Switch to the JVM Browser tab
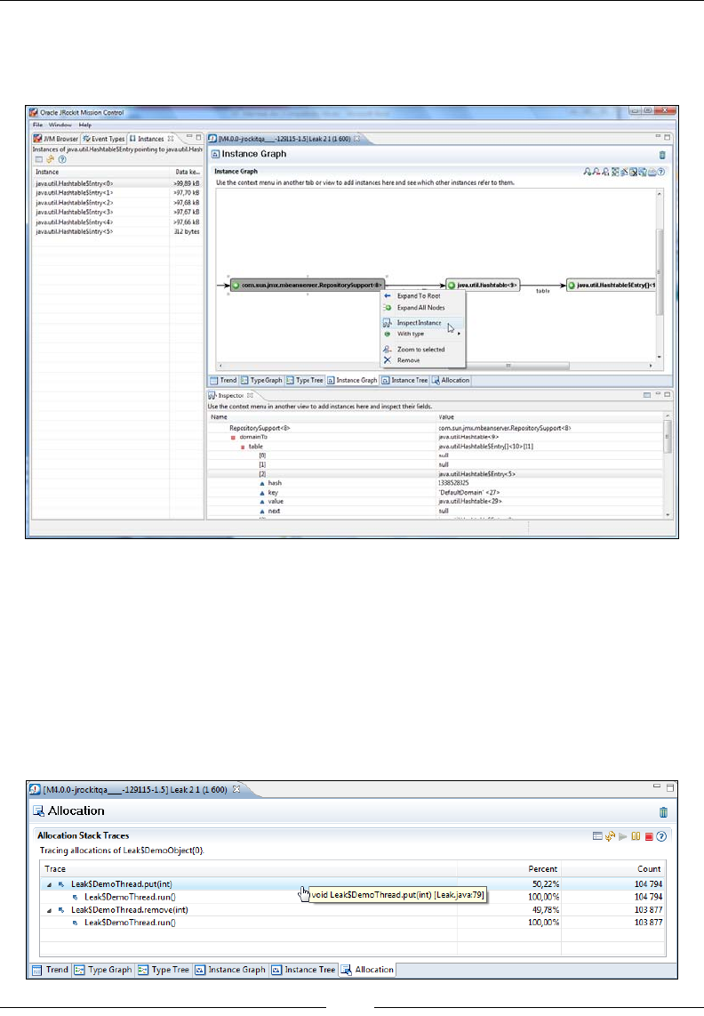 [56, 139]
